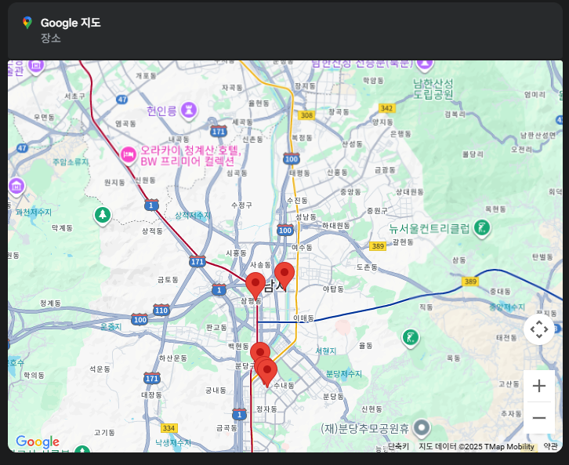Click the 남한산성 도립공원 label
Viewport: 569px width, 465px height.
433,89
